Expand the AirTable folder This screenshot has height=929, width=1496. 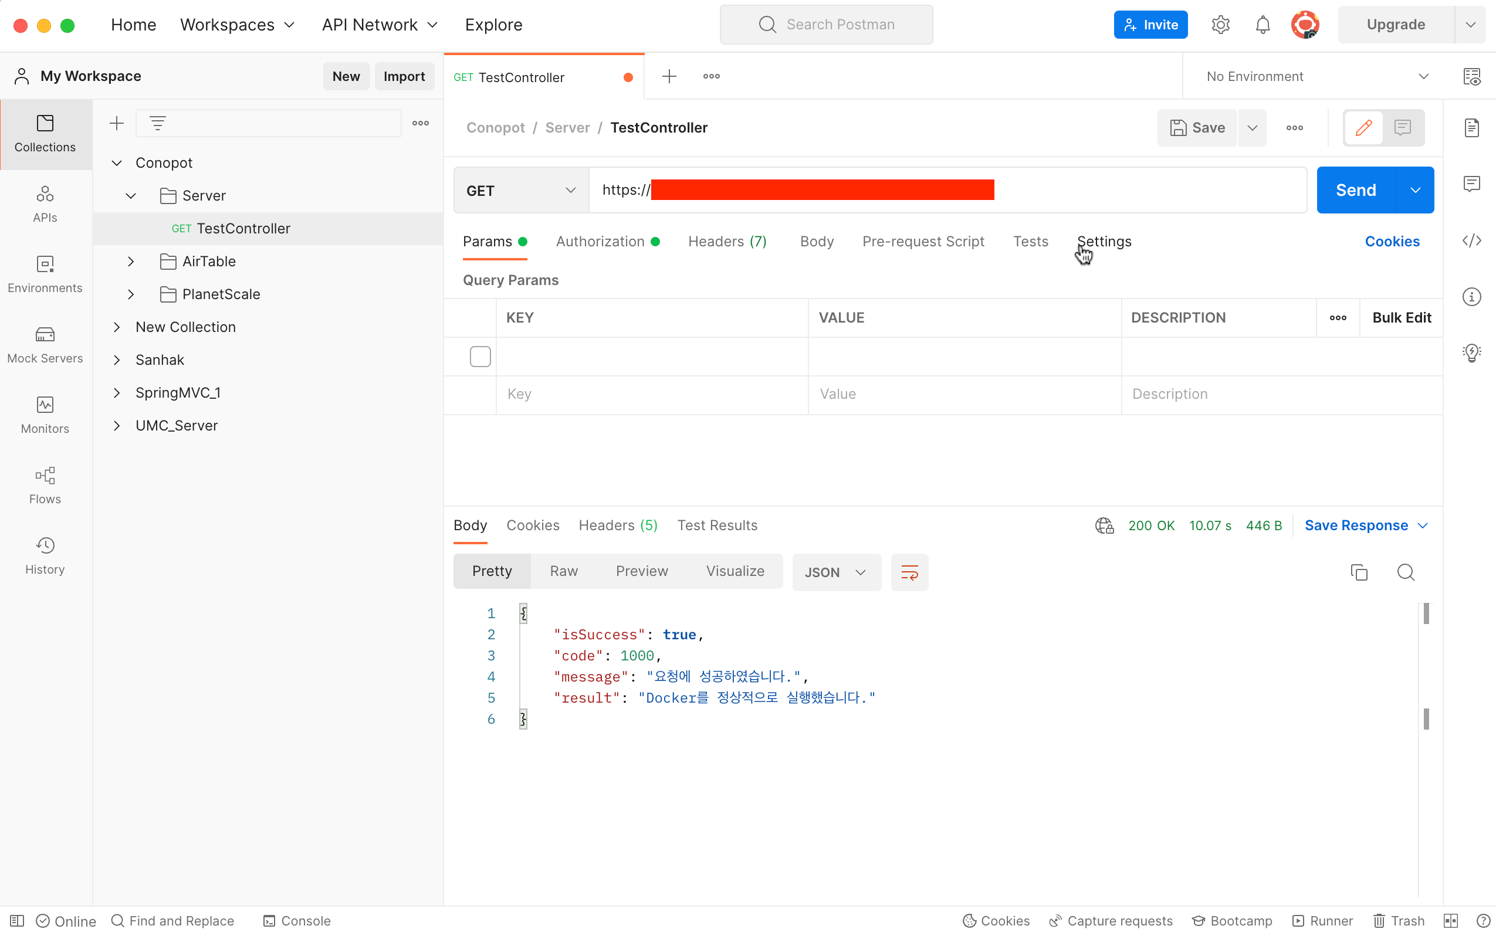131,261
